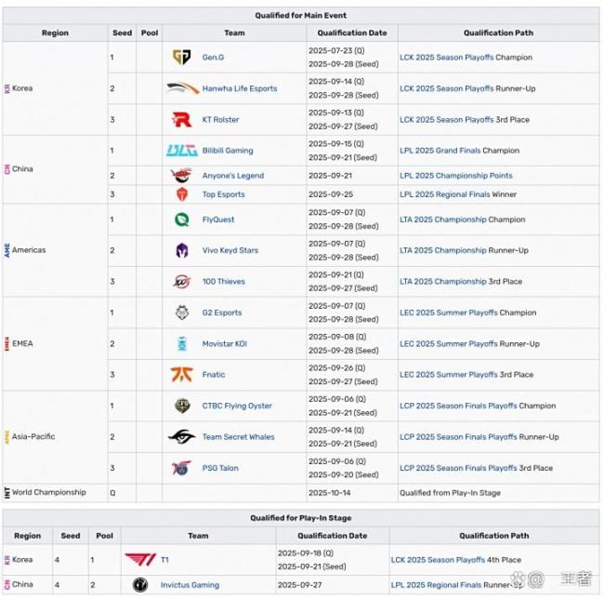Screen dimensions: 604x600
Task: Click the Gen.G team logo
Action: (182, 58)
